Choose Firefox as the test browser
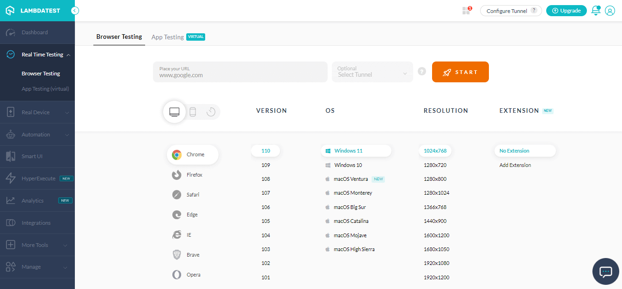The height and width of the screenshot is (289, 622). 177,174
